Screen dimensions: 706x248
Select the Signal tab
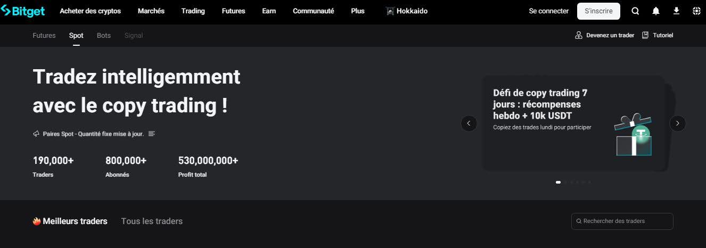click(134, 36)
